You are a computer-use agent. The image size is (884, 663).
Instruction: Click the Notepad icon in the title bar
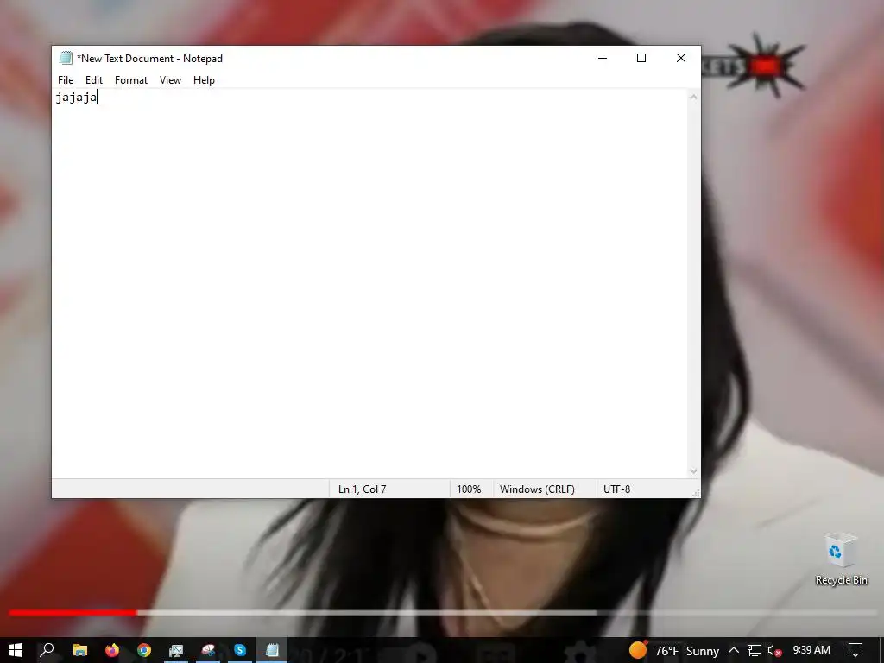coord(66,58)
